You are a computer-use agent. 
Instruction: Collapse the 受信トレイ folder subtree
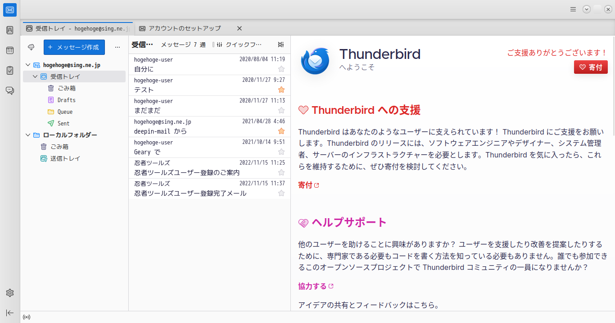point(35,77)
